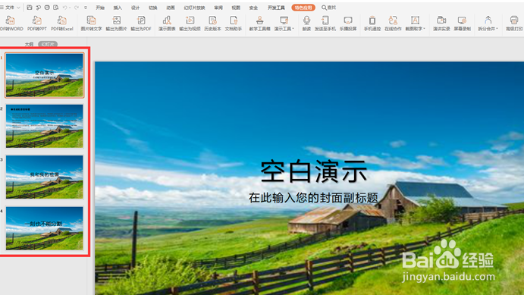Select the 图片转文字 tool

[x=91, y=24]
